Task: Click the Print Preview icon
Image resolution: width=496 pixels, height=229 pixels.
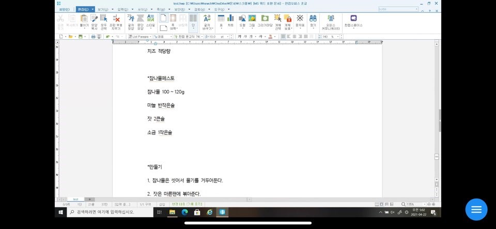Action: [x=99, y=37]
